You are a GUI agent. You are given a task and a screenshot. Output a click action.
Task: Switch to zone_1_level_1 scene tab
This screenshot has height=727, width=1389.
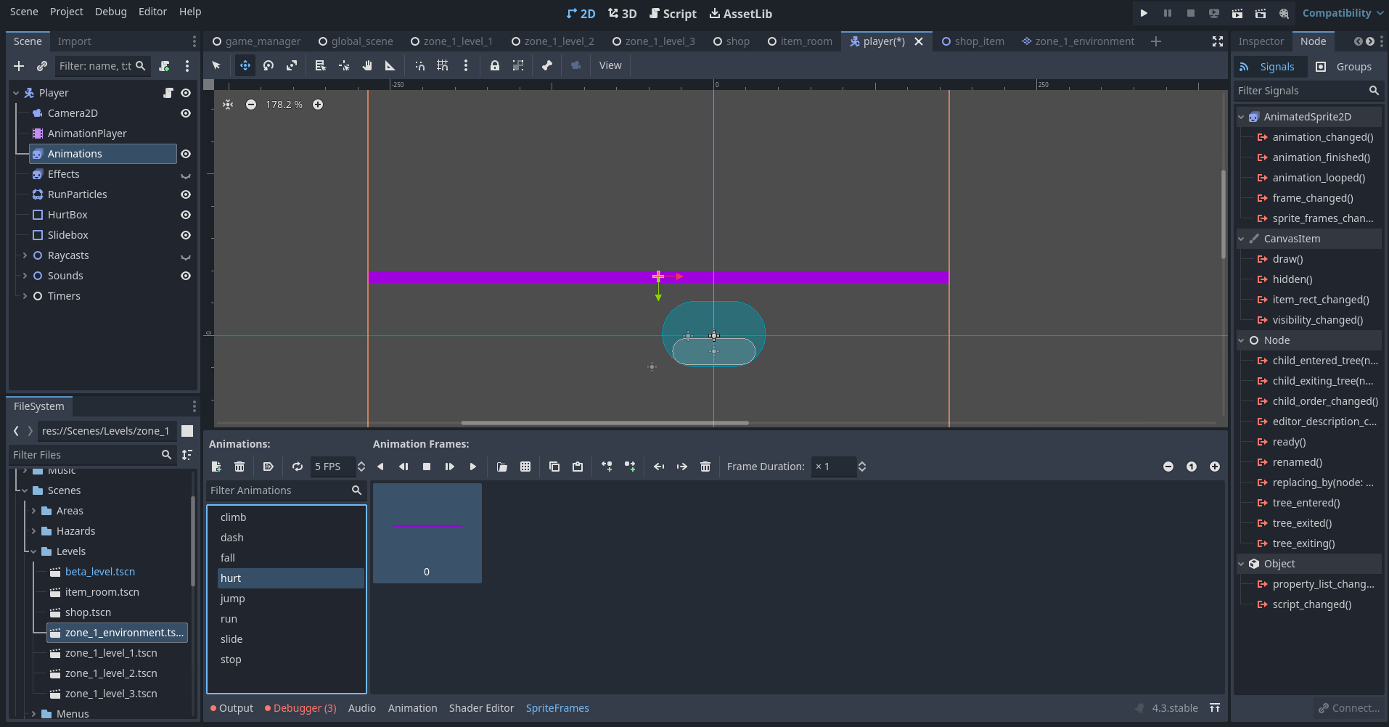coord(451,41)
